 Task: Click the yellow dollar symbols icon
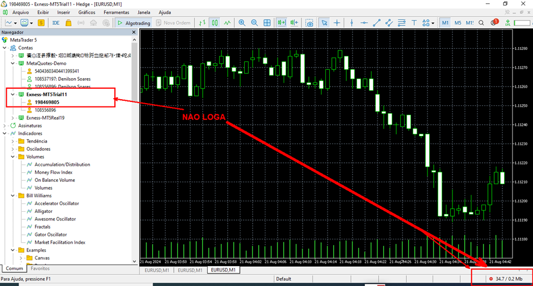[x=41, y=23]
